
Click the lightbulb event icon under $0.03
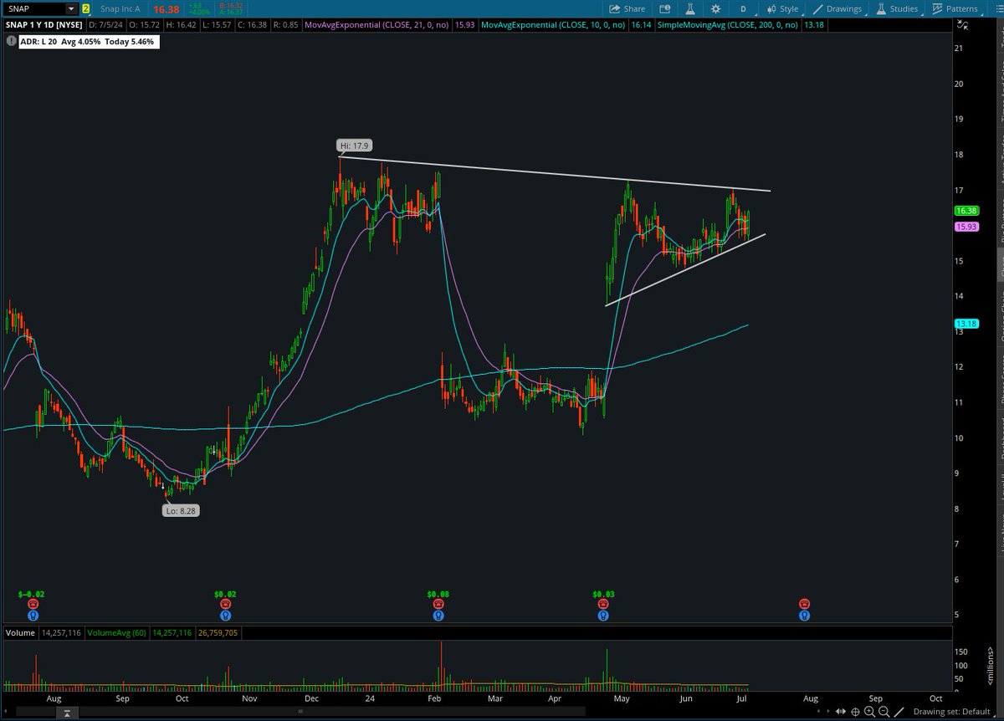603,616
